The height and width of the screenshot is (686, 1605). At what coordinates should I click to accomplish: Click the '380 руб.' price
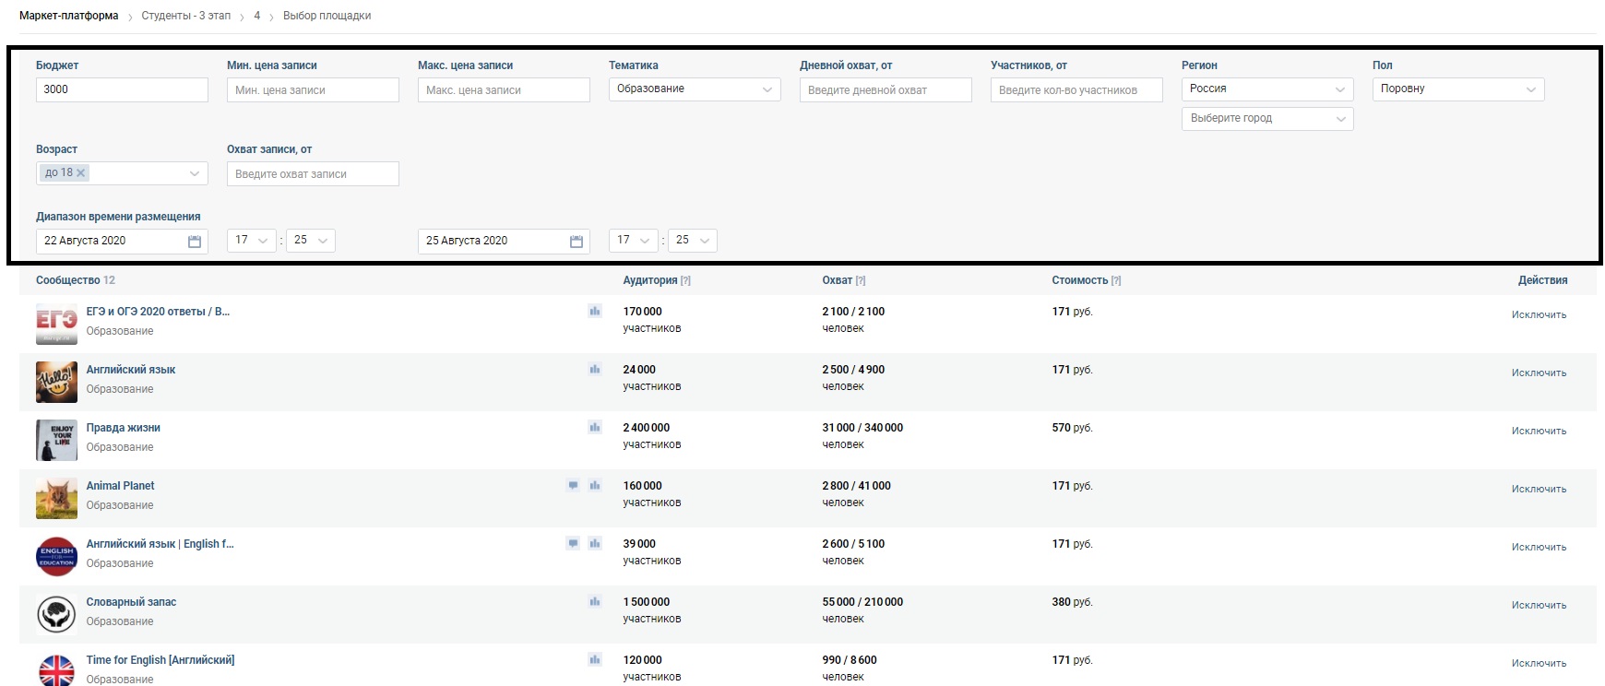click(1072, 602)
